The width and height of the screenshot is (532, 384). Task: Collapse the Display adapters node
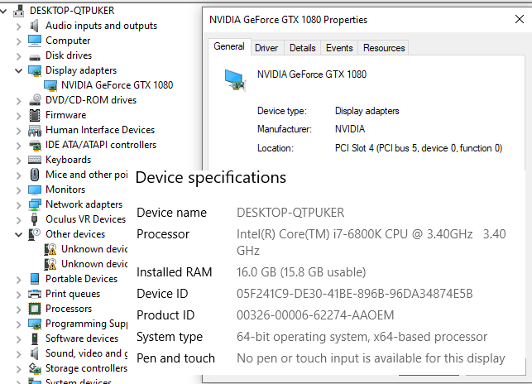coord(19,70)
